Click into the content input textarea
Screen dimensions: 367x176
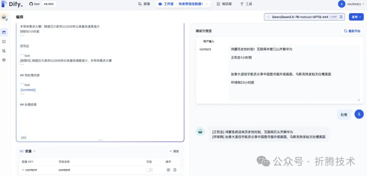[x=294, y=73]
